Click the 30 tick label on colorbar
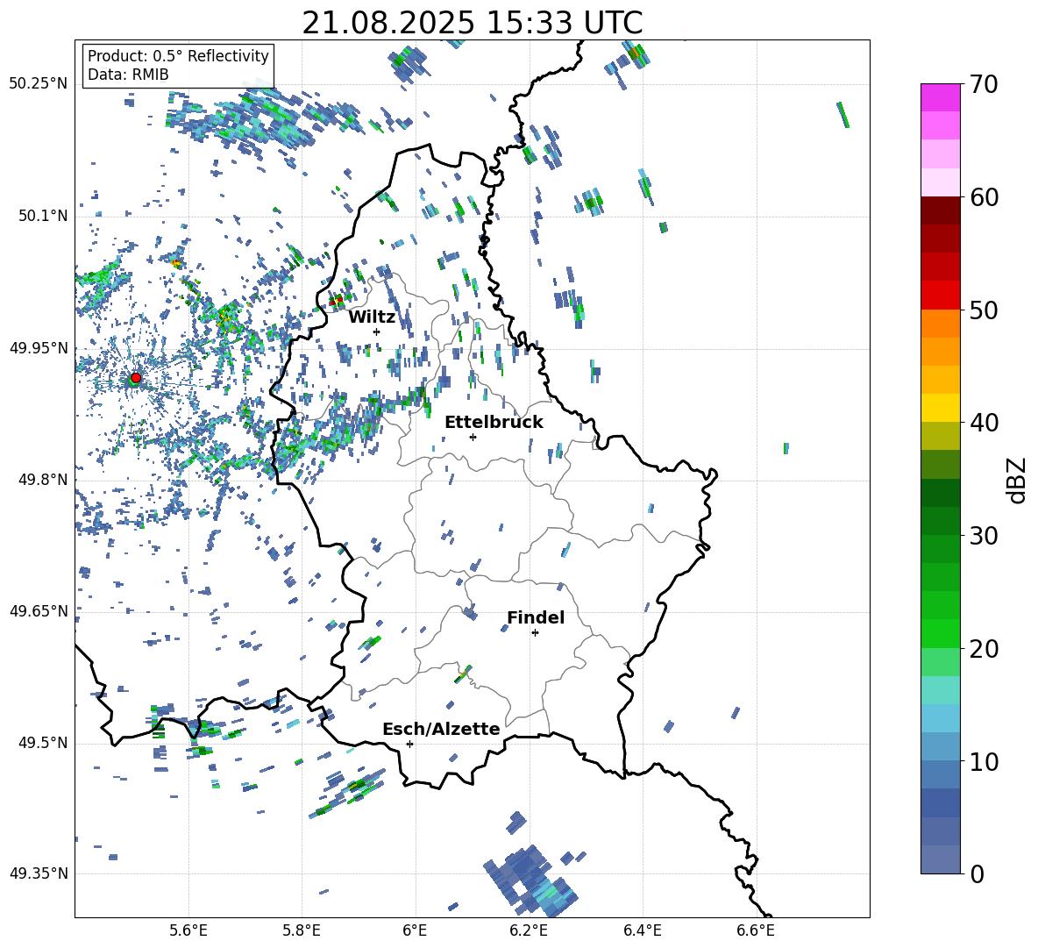The image size is (1038, 948). click(984, 536)
